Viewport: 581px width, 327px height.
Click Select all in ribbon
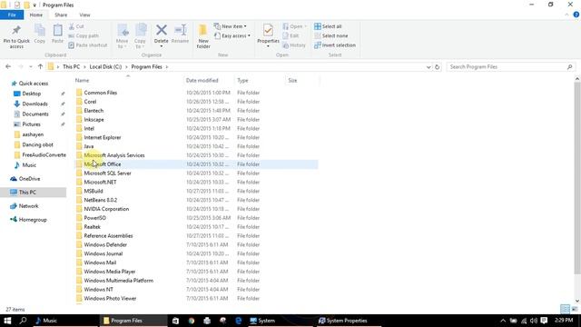coord(328,26)
